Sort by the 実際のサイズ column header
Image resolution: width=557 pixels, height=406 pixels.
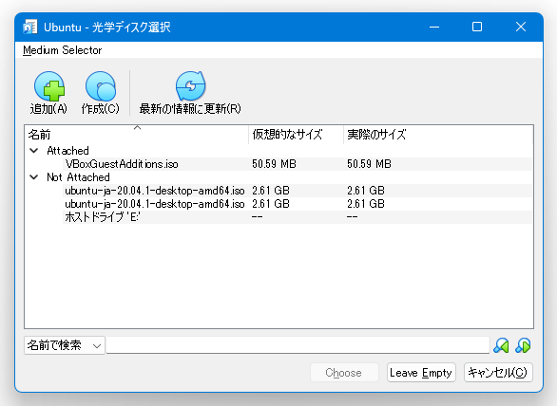pos(438,135)
